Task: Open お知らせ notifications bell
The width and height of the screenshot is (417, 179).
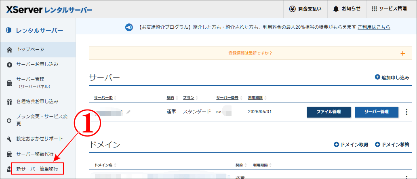Action: (x=347, y=9)
